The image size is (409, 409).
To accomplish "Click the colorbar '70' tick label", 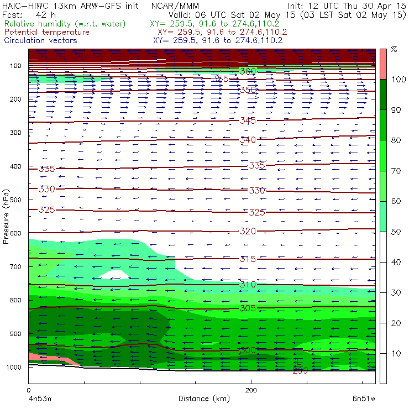I will click(x=396, y=171).
